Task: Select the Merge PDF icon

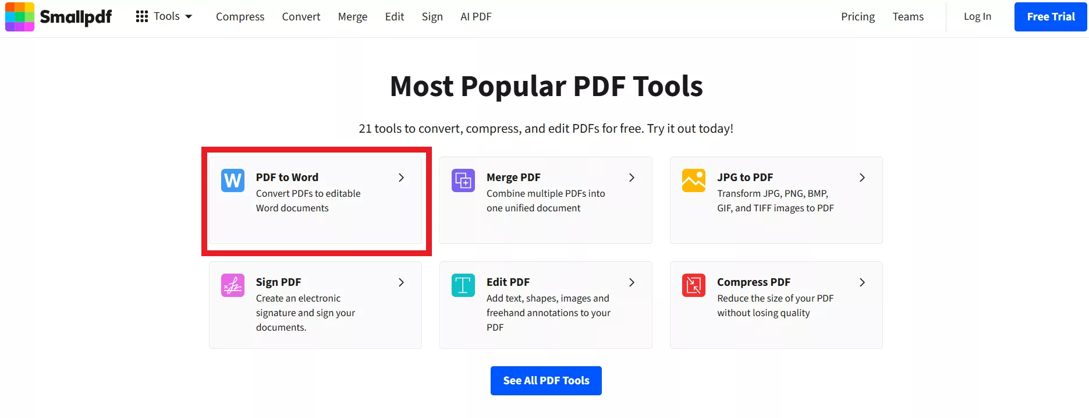Action: [x=463, y=180]
